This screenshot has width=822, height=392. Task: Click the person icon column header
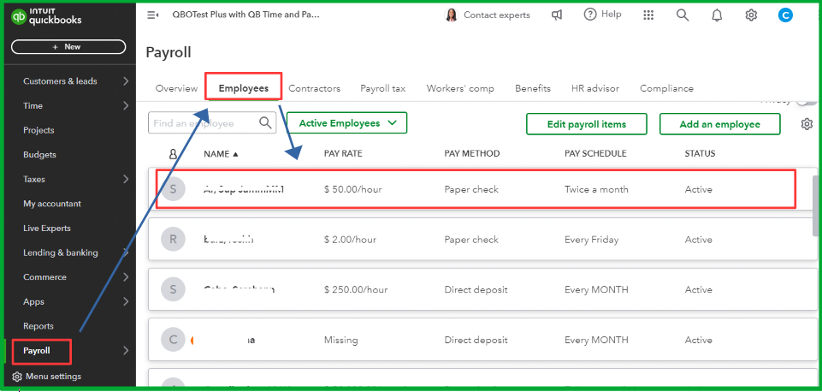click(173, 154)
